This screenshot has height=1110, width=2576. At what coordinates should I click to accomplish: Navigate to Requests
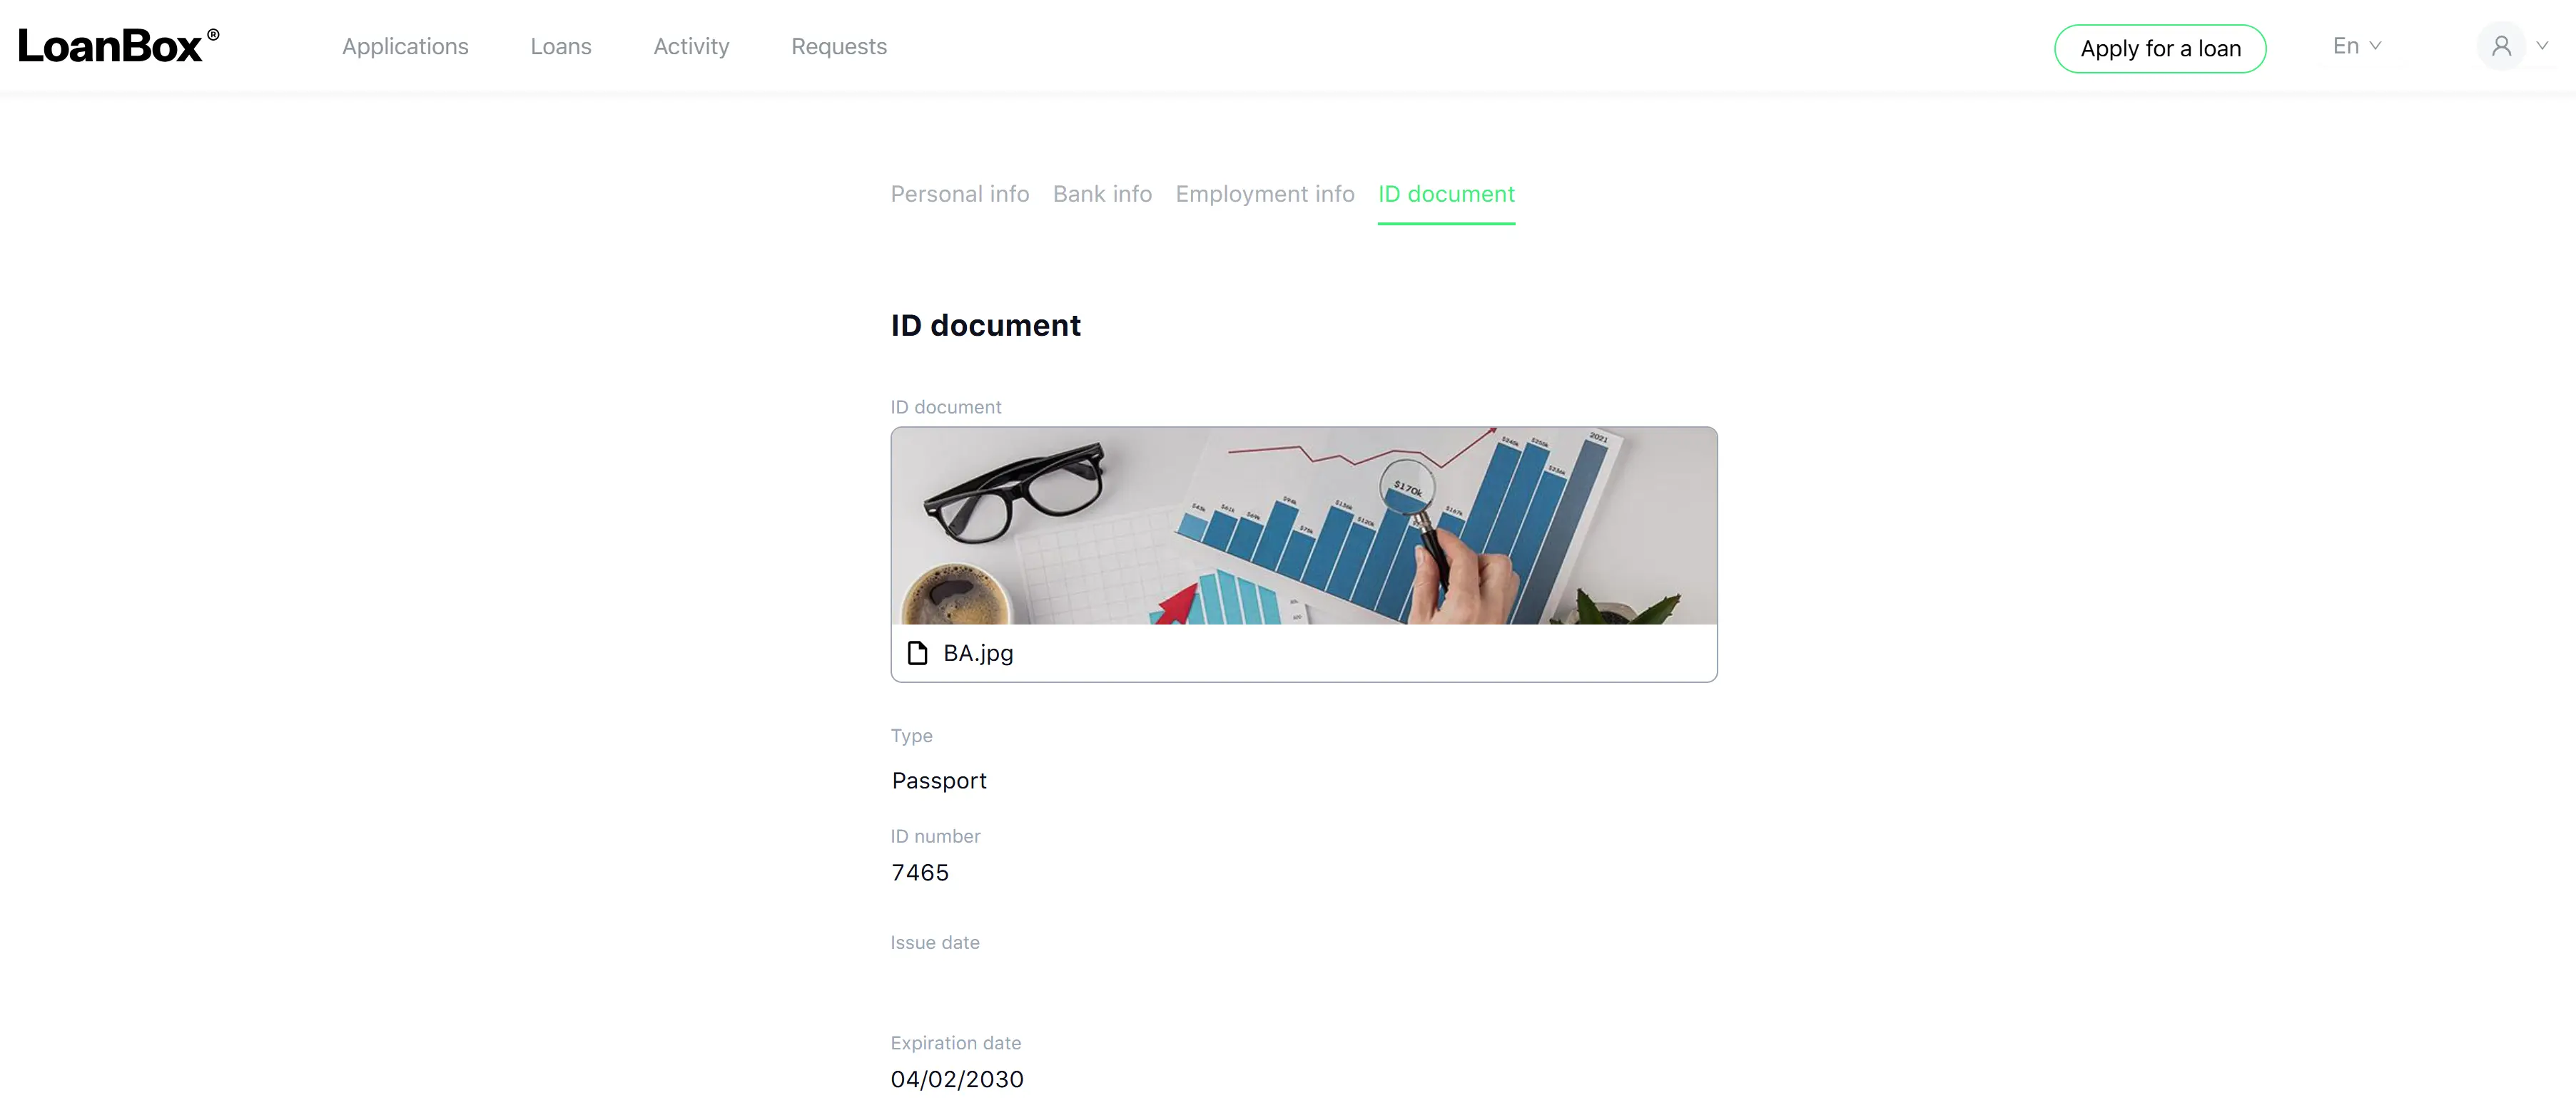838,47
